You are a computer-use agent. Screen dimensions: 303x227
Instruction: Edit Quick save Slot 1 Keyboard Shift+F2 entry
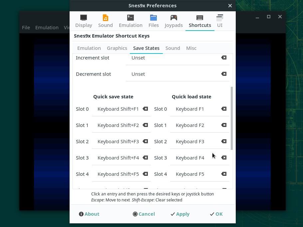(x=121, y=125)
